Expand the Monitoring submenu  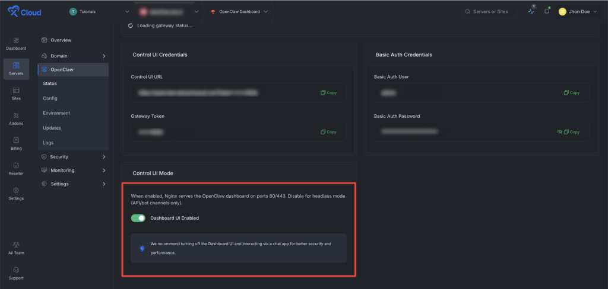point(74,171)
